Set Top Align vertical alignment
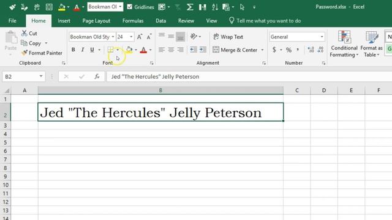Screen dimensions: 392x220 [x=162, y=35]
